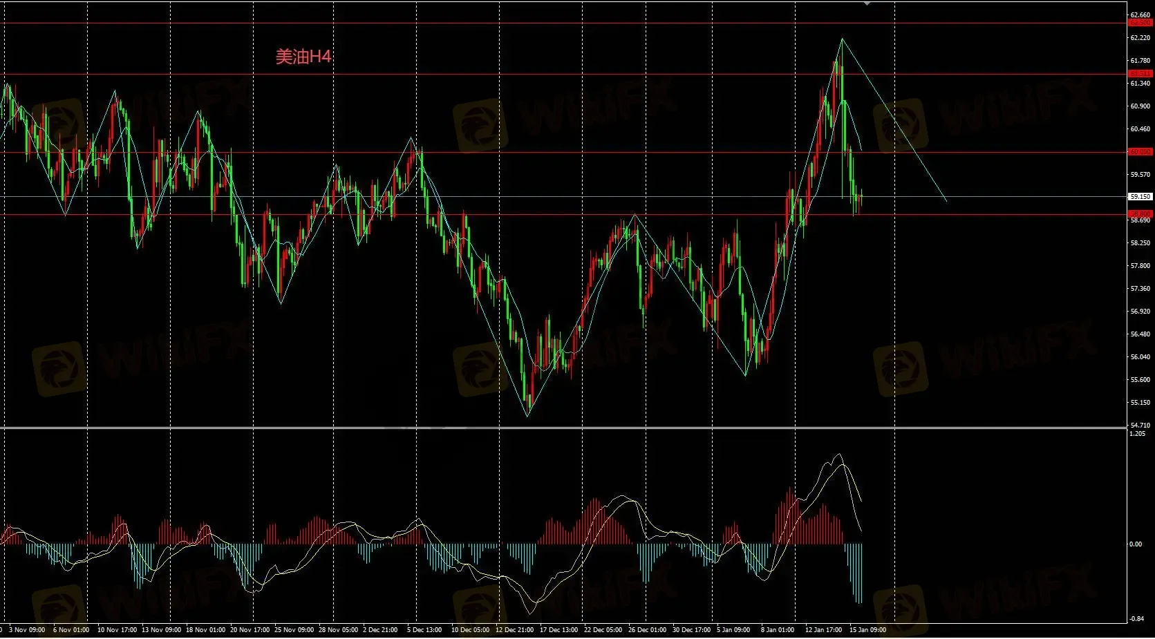The width and height of the screenshot is (1155, 639).
Task: Click the 25 Nov 09:00 time label
Action: click(294, 630)
